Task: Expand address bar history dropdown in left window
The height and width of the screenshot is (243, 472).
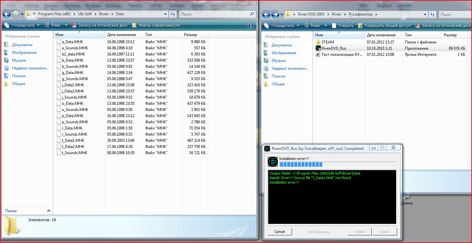Action: pos(165,14)
